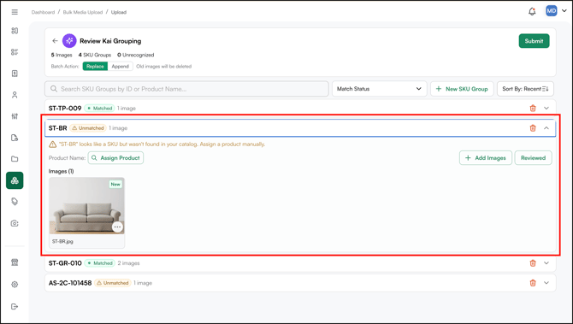Go to Bulk Media Upload breadcrumb
This screenshot has height=324, width=573.
click(x=83, y=12)
